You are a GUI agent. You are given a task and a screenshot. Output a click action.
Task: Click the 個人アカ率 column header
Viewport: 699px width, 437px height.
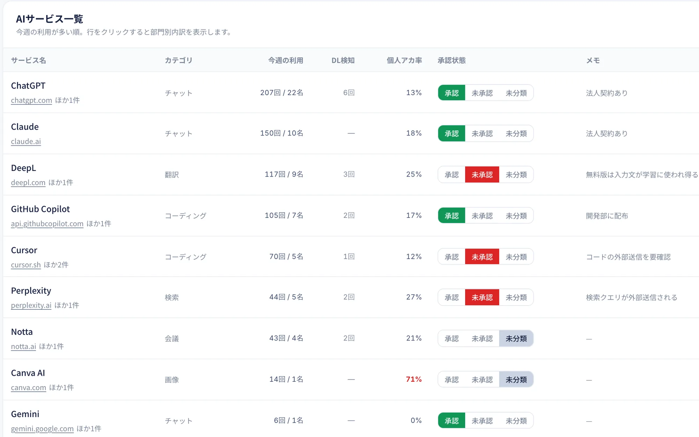(x=404, y=60)
